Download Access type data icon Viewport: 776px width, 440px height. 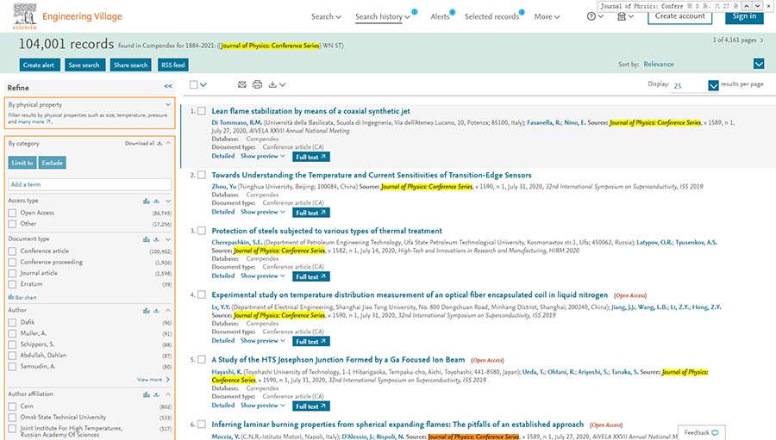pos(156,201)
